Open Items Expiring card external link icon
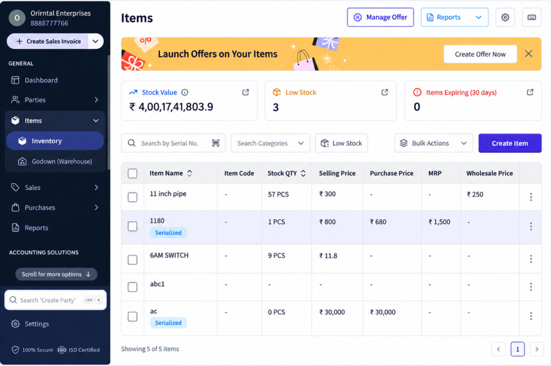This screenshot has height=366, width=551. (x=530, y=92)
